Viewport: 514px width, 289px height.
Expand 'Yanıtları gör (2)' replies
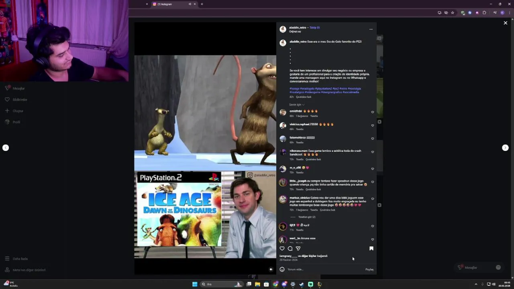click(x=307, y=217)
